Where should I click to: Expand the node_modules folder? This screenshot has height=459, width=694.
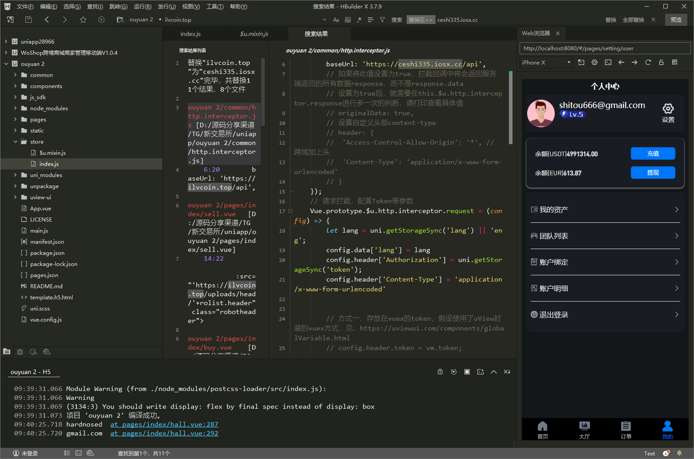pyautogui.click(x=16, y=108)
